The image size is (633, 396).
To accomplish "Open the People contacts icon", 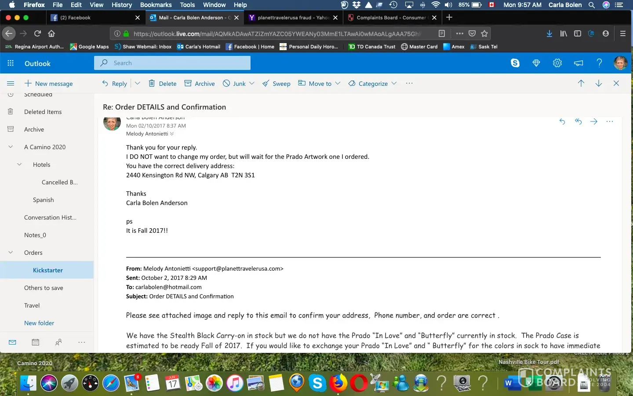I will 58,342.
